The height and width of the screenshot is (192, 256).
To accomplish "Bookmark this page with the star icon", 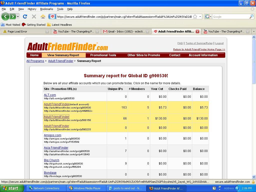I will coord(195,16).
